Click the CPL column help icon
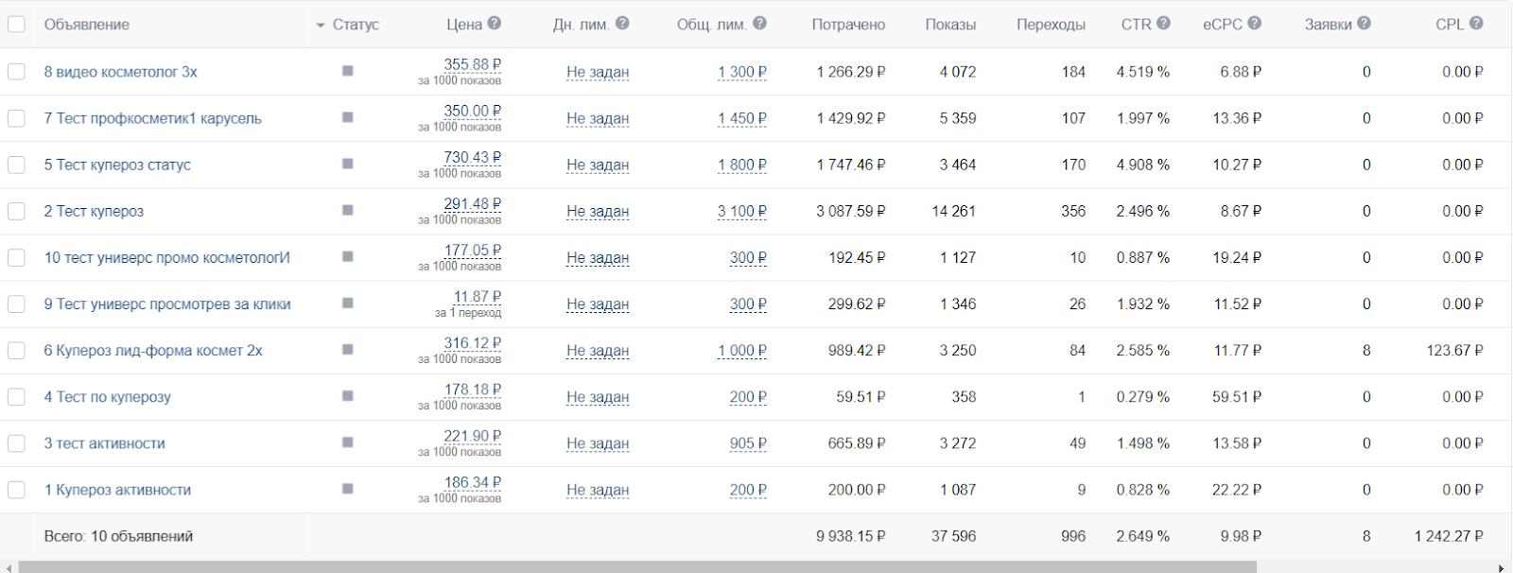The height and width of the screenshot is (573, 1513). (x=1476, y=24)
